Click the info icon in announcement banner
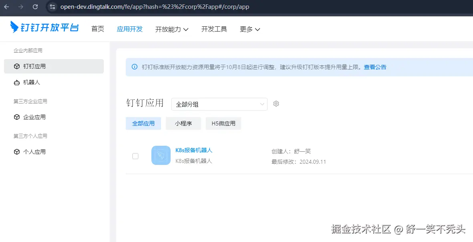This screenshot has height=242, width=473. tap(135, 67)
